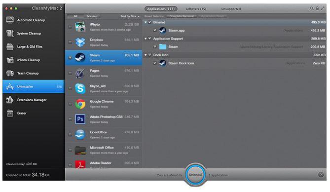
Task: Click the Steam support folder icon
Action: click(162, 47)
